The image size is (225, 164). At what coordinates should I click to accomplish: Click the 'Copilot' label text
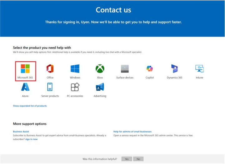click(x=150, y=77)
